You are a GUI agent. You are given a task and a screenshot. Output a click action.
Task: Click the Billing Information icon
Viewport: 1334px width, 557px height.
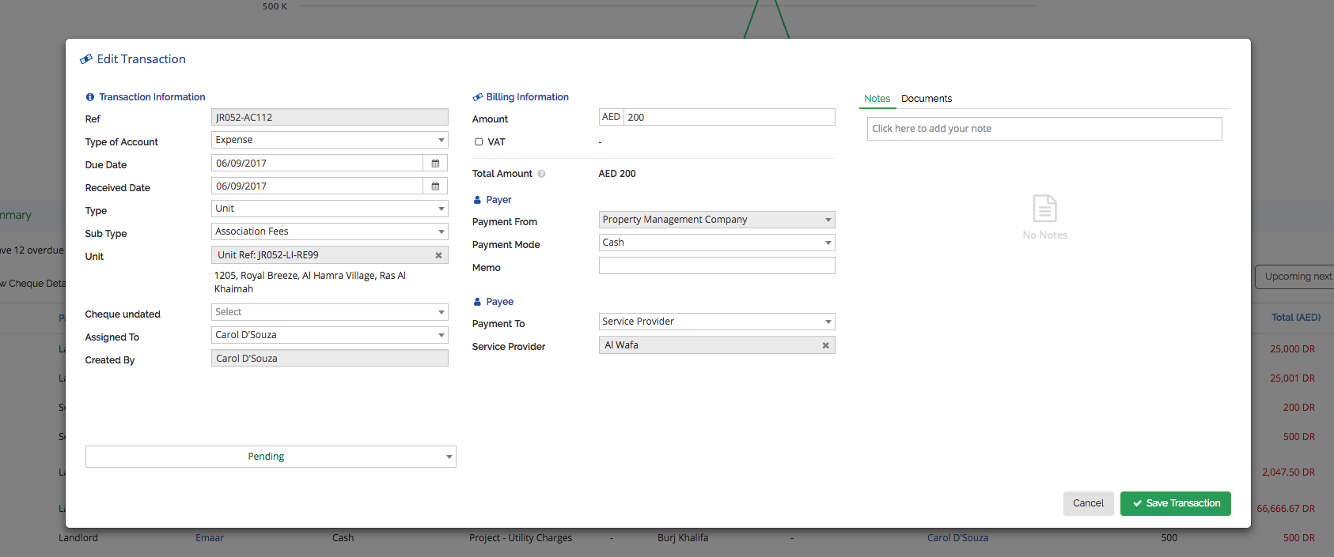(x=478, y=97)
